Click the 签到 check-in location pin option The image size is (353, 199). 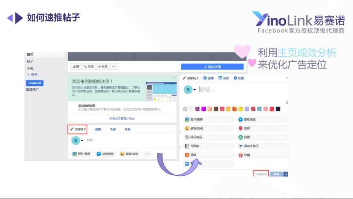[x=262, y=128]
